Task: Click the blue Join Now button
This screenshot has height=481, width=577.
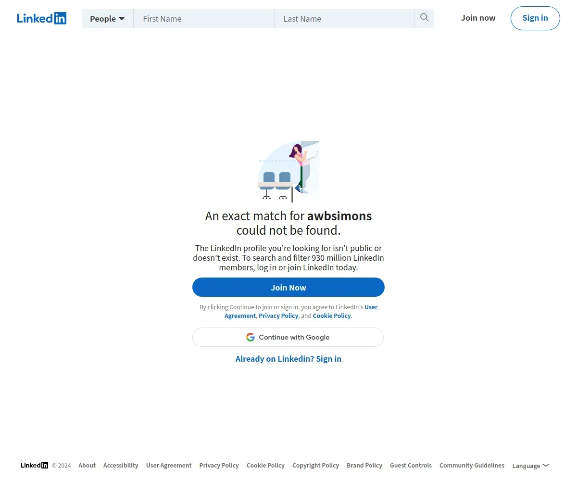Action: [288, 287]
